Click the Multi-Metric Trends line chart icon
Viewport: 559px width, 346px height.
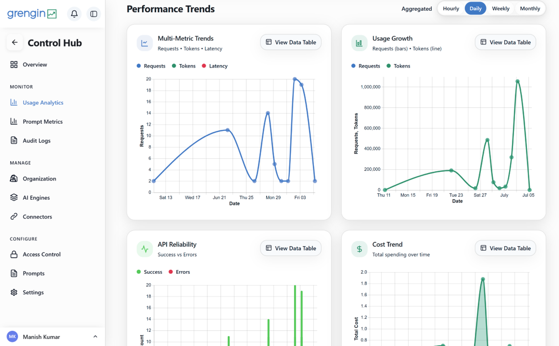coord(145,43)
